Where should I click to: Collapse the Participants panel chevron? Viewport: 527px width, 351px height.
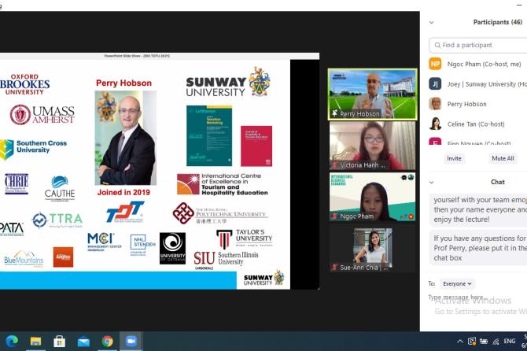pos(433,22)
